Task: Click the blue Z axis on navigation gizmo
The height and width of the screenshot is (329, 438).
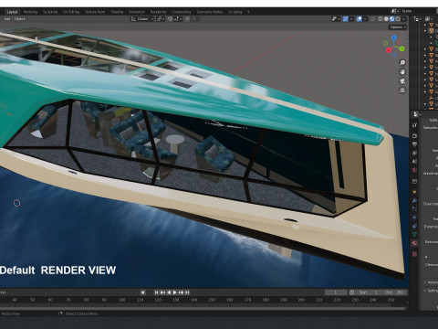Action: (x=394, y=37)
